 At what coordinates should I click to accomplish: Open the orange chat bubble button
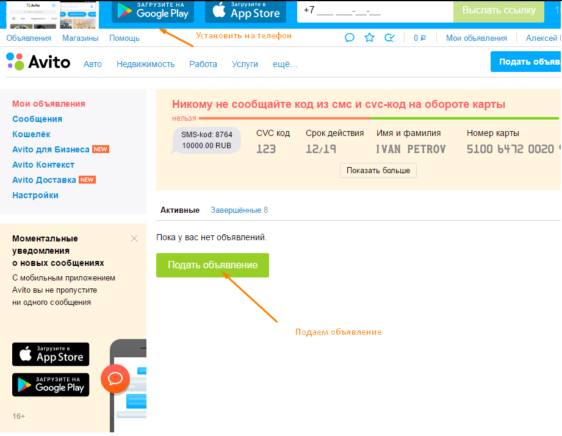[115, 378]
